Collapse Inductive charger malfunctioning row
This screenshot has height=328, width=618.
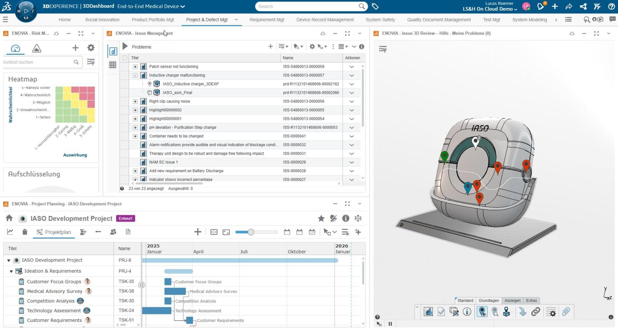pyautogui.click(x=135, y=75)
